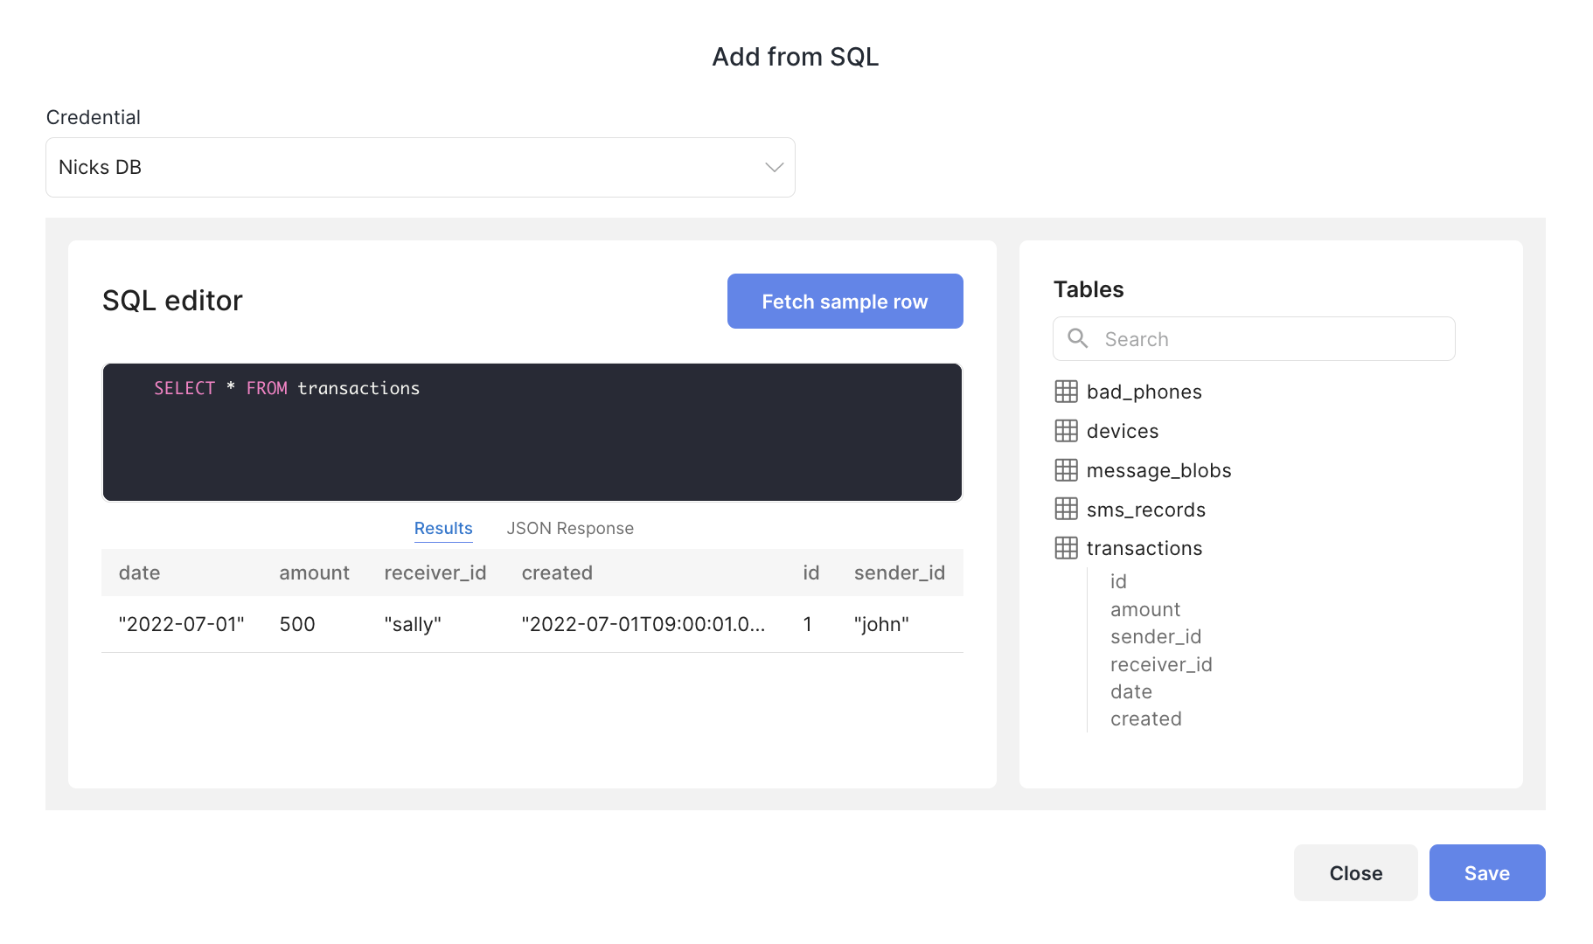The width and height of the screenshot is (1593, 944).
Task: Click the message_blobs table grid icon
Action: tap(1066, 470)
